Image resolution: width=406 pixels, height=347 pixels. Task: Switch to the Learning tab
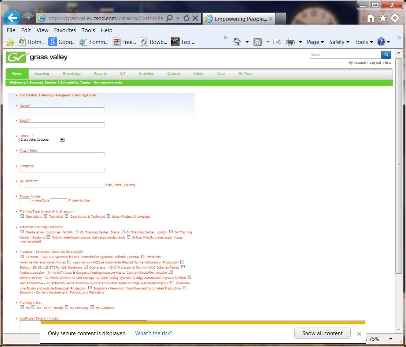pyautogui.click(x=42, y=73)
